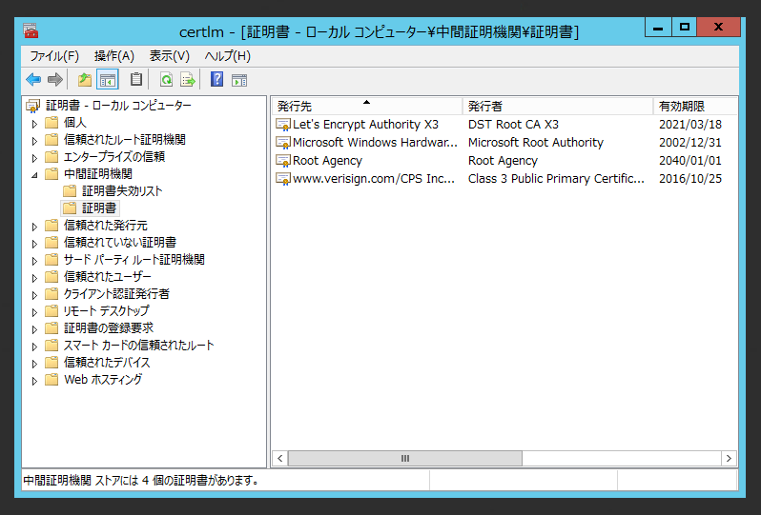Toggle the action pane toolbar icon
The height and width of the screenshot is (515, 761).
[239, 80]
